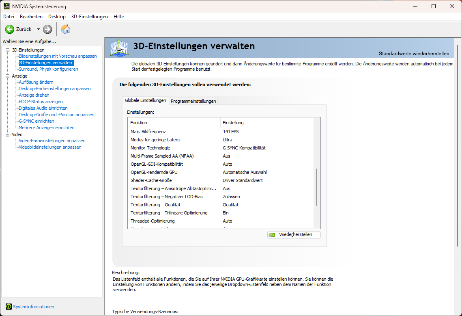Select the Shader-Cache-Größe row

pyautogui.click(x=220, y=180)
